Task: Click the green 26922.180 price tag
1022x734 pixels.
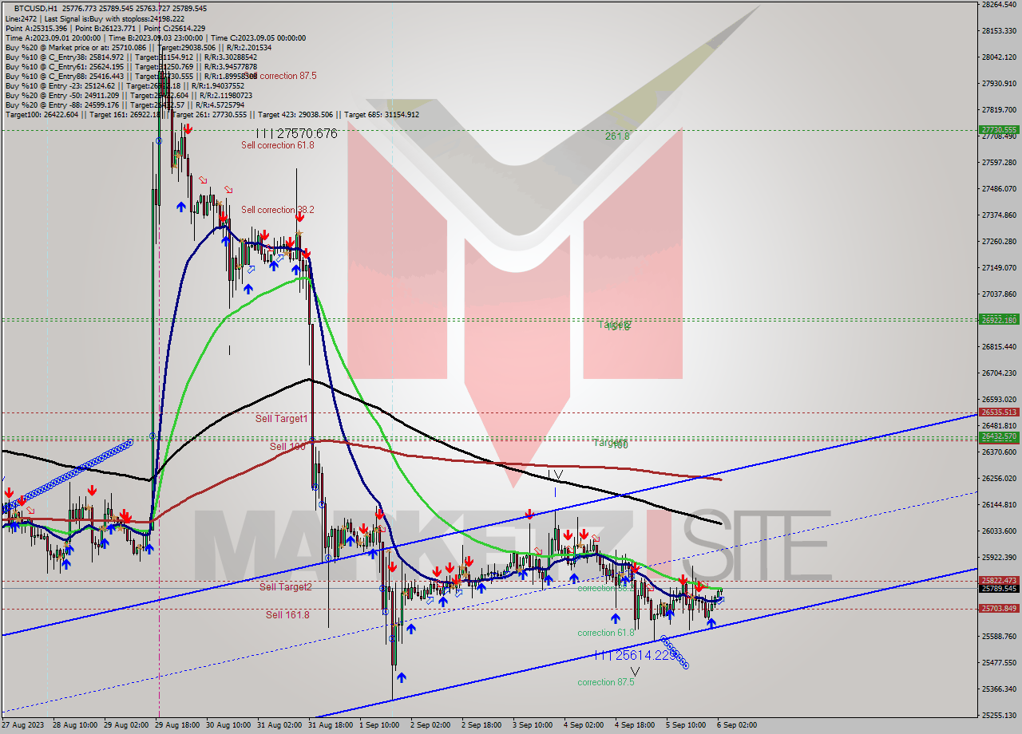Action: pyautogui.click(x=999, y=319)
